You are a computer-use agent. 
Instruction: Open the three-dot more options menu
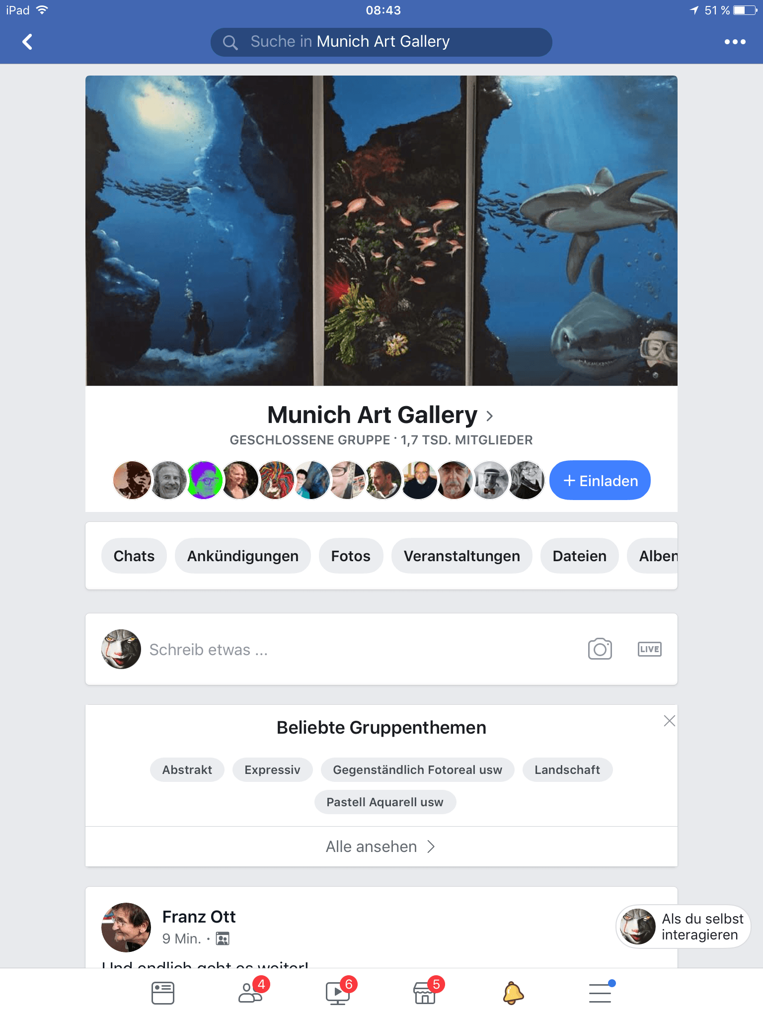pyautogui.click(x=735, y=42)
